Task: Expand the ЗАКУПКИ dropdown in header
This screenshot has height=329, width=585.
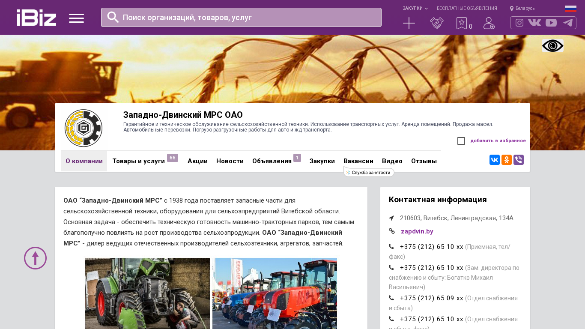Action: pyautogui.click(x=415, y=9)
